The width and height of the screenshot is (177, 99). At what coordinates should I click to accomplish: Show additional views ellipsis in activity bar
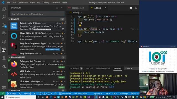click(4, 74)
